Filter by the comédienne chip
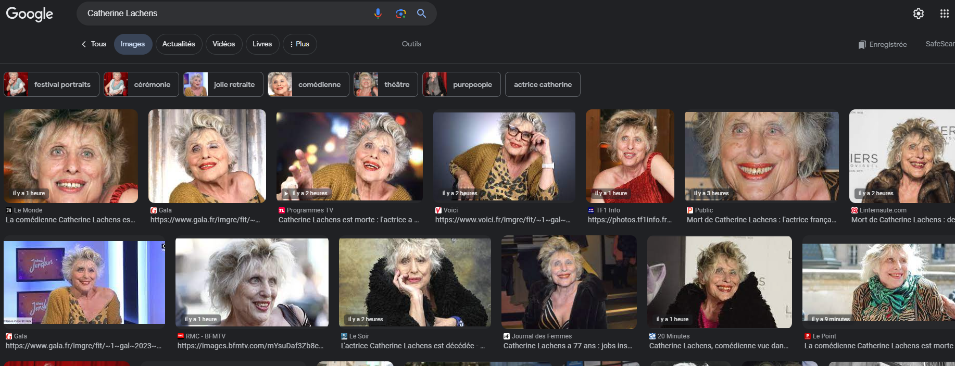955x366 pixels. (x=308, y=84)
